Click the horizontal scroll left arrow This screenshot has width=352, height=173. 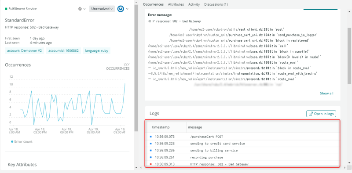point(140,167)
